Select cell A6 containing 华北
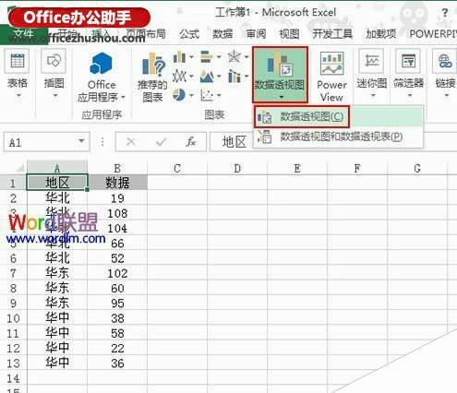The width and height of the screenshot is (457, 393). pos(57,258)
